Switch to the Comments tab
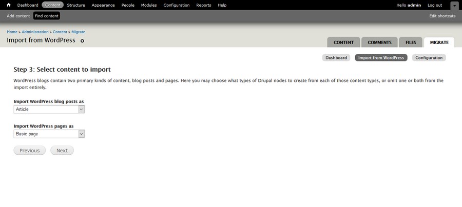 379,43
